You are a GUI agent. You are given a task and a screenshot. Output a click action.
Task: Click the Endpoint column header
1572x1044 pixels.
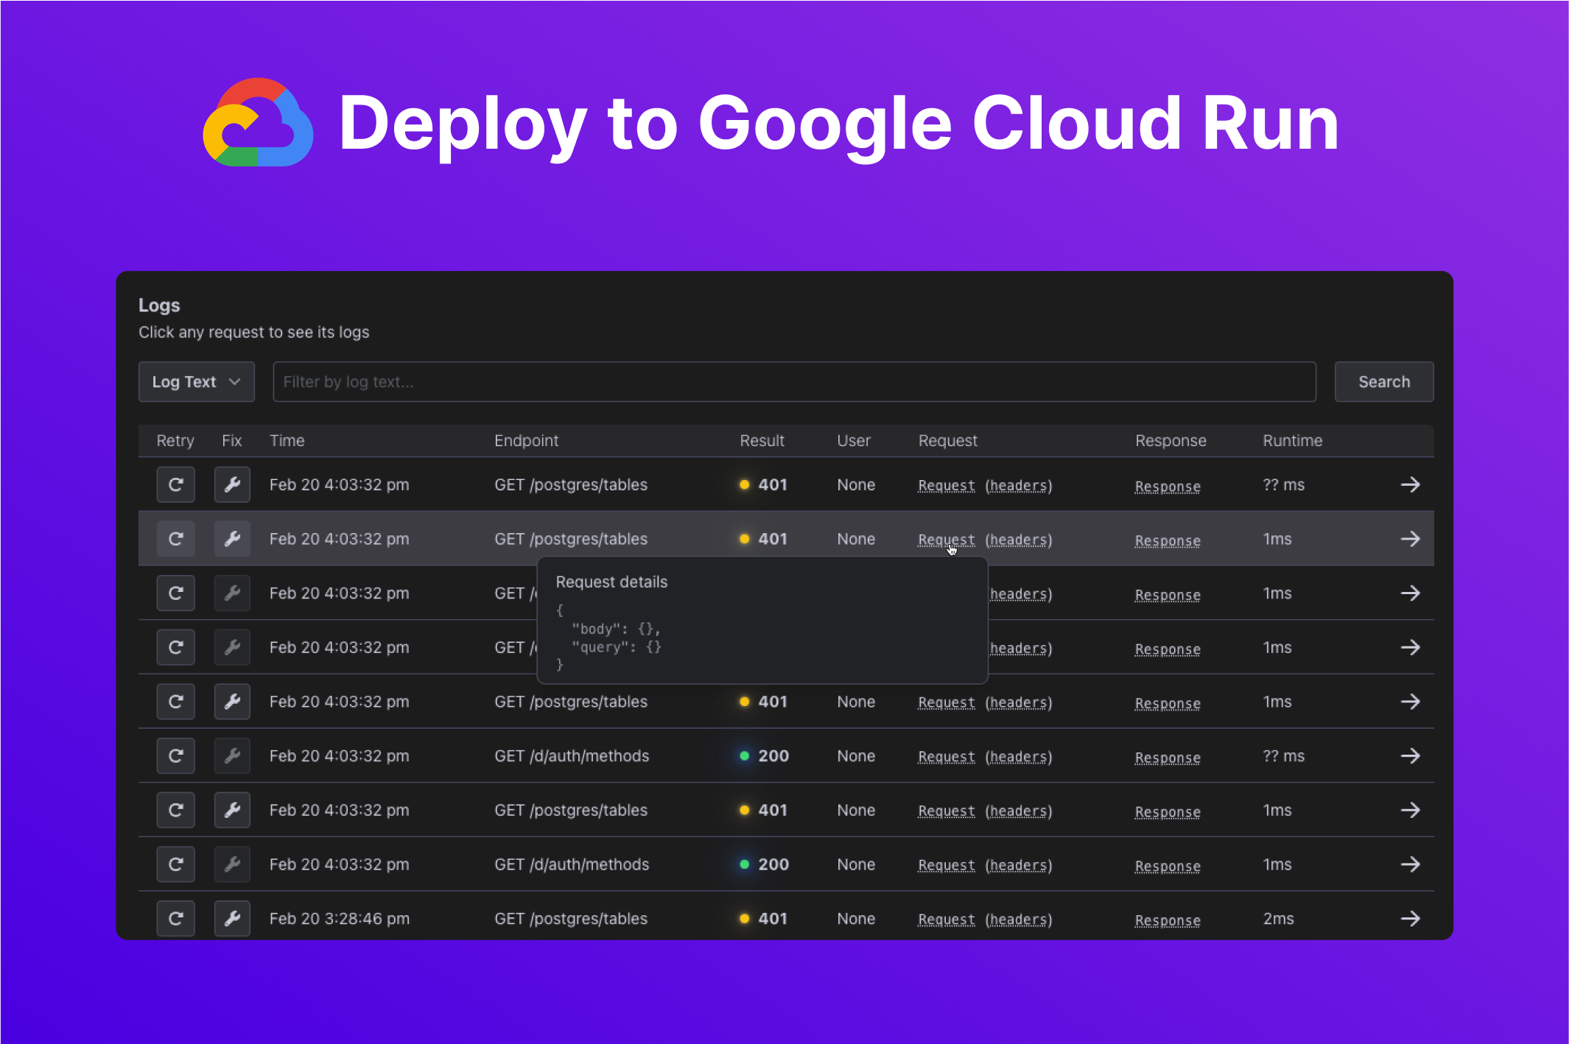(x=526, y=440)
